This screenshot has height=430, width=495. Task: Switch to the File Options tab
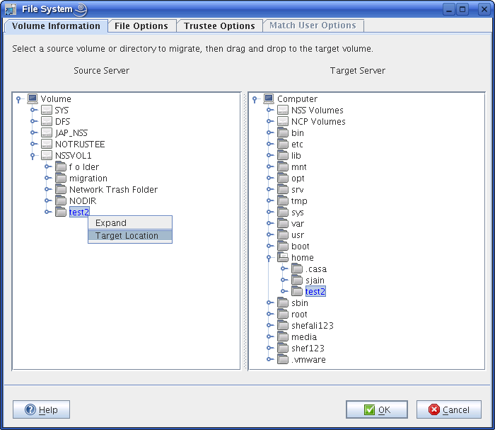[x=141, y=26]
